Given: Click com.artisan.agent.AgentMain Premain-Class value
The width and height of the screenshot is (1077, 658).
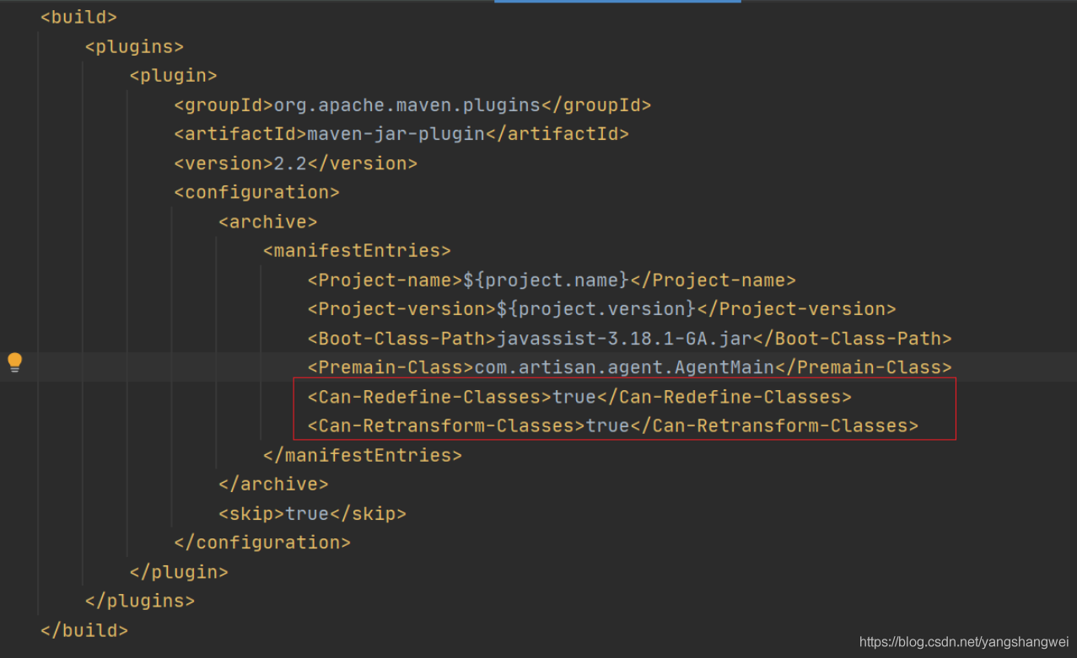Looking at the screenshot, I should click(624, 367).
